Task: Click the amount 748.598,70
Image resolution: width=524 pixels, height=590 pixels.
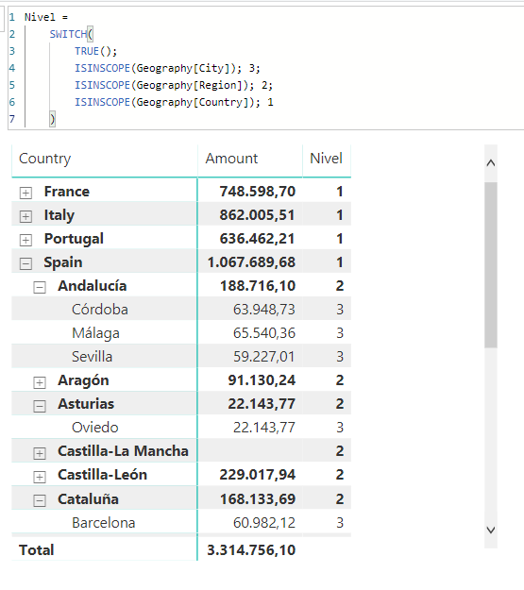Action: point(258,192)
